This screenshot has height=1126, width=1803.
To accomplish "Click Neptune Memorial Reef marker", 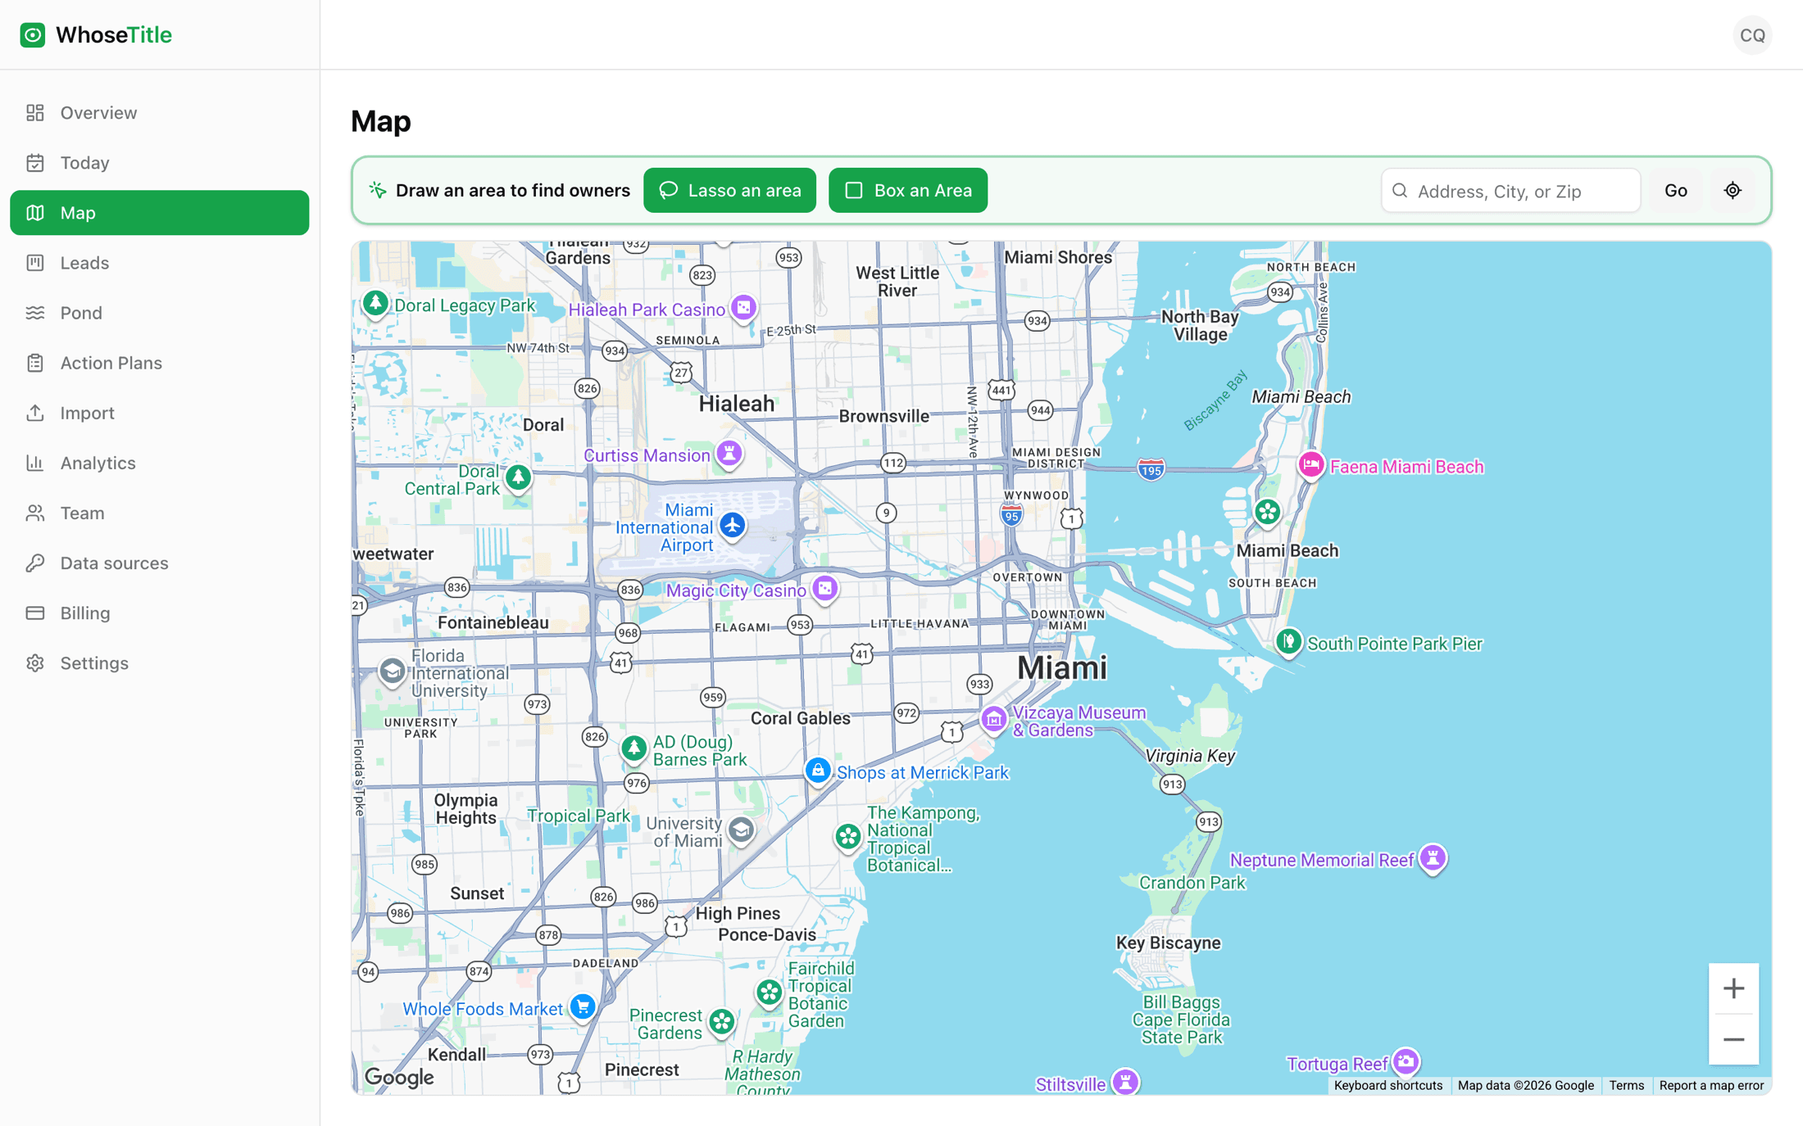I will click(x=1433, y=858).
